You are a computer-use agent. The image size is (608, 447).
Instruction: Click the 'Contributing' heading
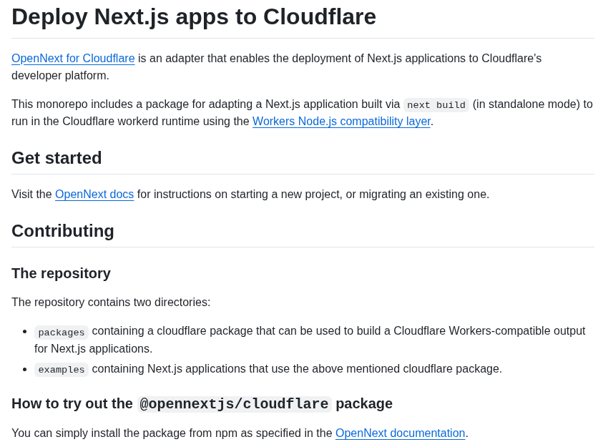pos(63,231)
